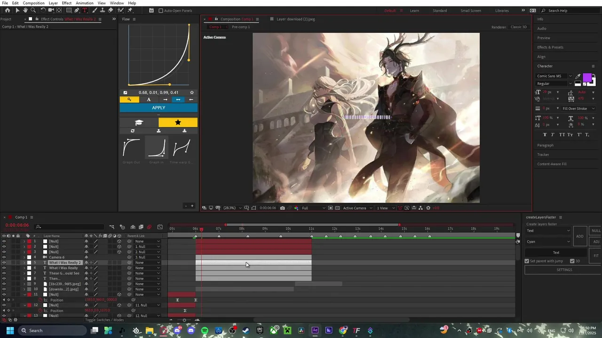Toggle Auto-Open Panels checkbox
The image size is (602, 338).
161,10
